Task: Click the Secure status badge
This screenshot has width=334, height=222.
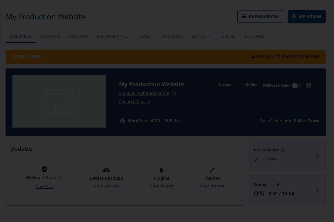Action: pyautogui.click(x=222, y=85)
